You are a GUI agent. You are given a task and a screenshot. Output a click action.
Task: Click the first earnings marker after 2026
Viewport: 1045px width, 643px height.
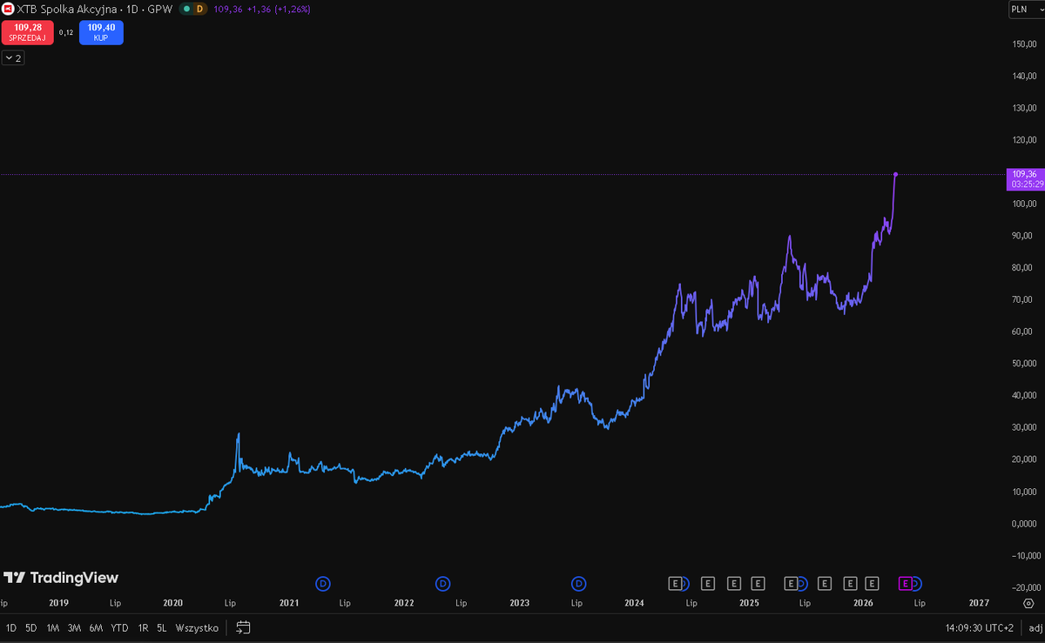point(872,583)
